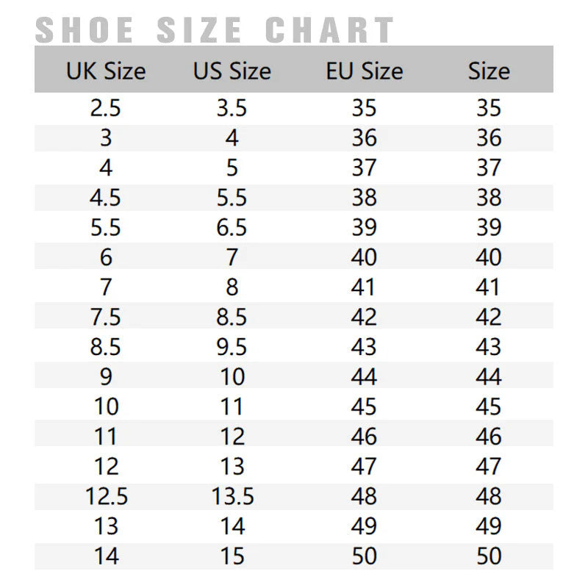The width and height of the screenshot is (588, 588).
Task: Click 36 in the EU Size column
Action: [x=364, y=138]
